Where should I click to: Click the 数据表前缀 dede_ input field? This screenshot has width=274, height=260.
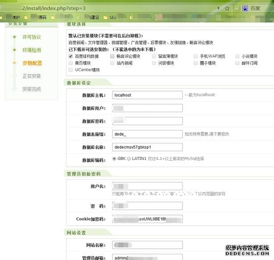(x=147, y=134)
